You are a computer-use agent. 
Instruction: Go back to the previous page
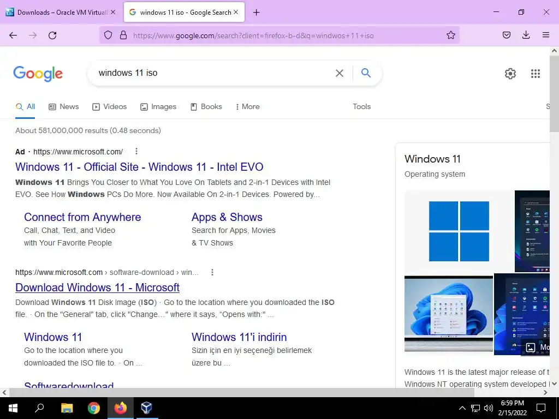pyautogui.click(x=13, y=35)
